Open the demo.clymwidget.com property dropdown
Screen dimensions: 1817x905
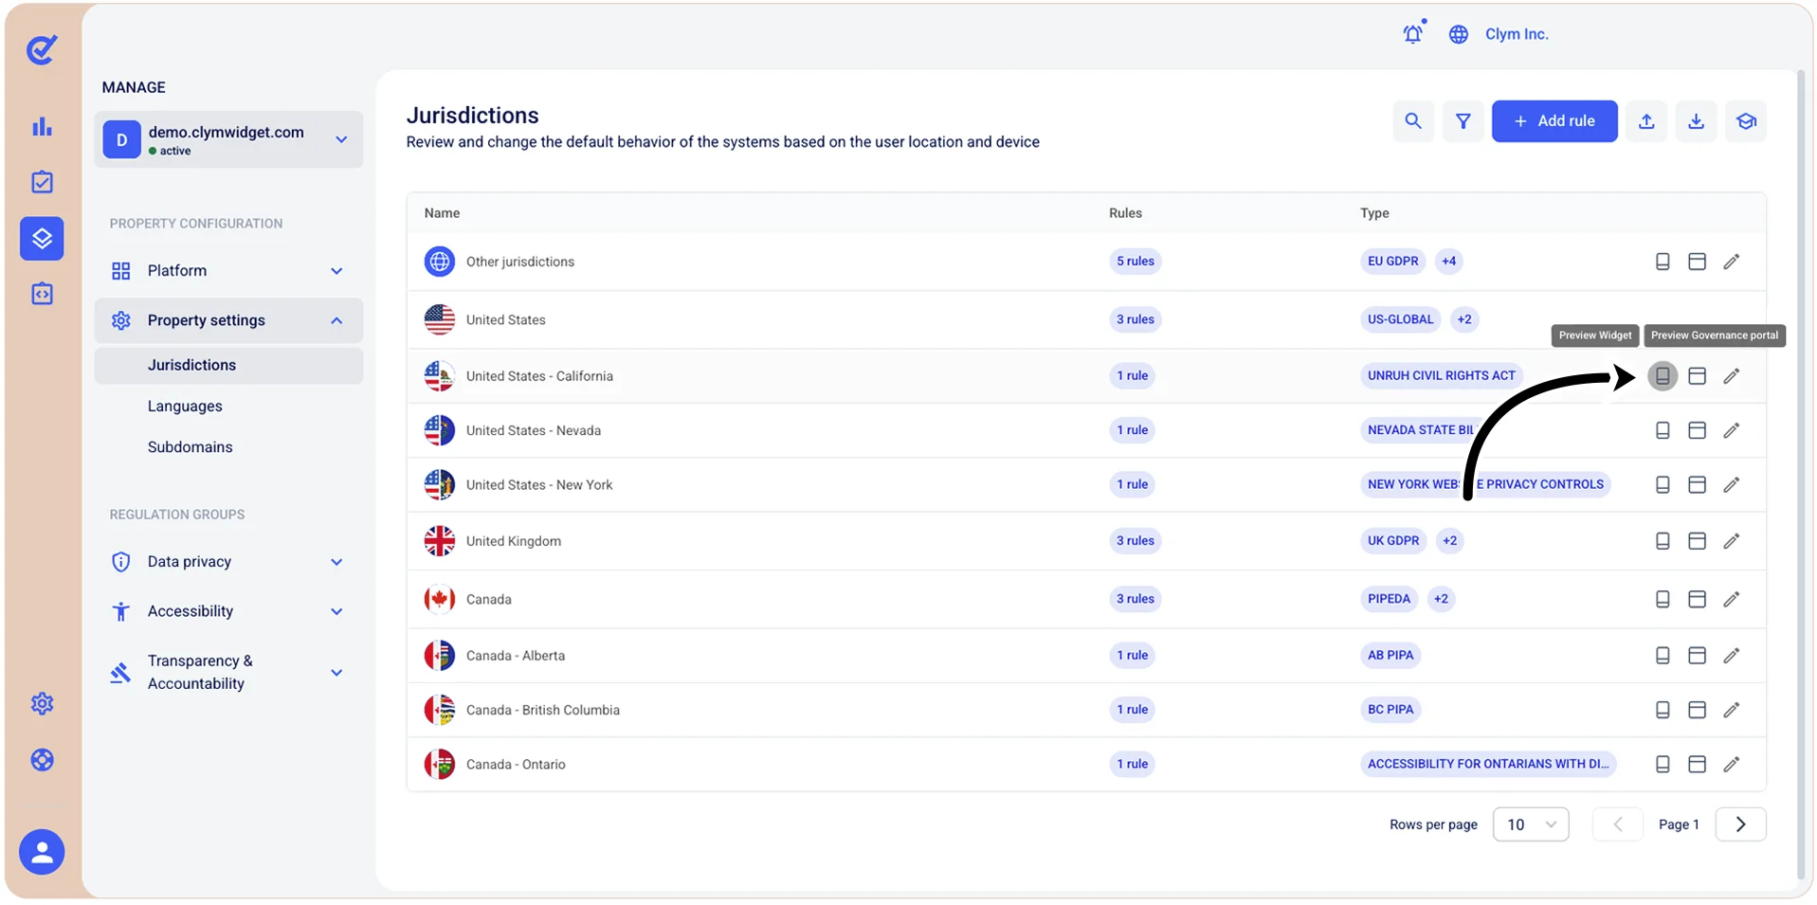[228, 139]
